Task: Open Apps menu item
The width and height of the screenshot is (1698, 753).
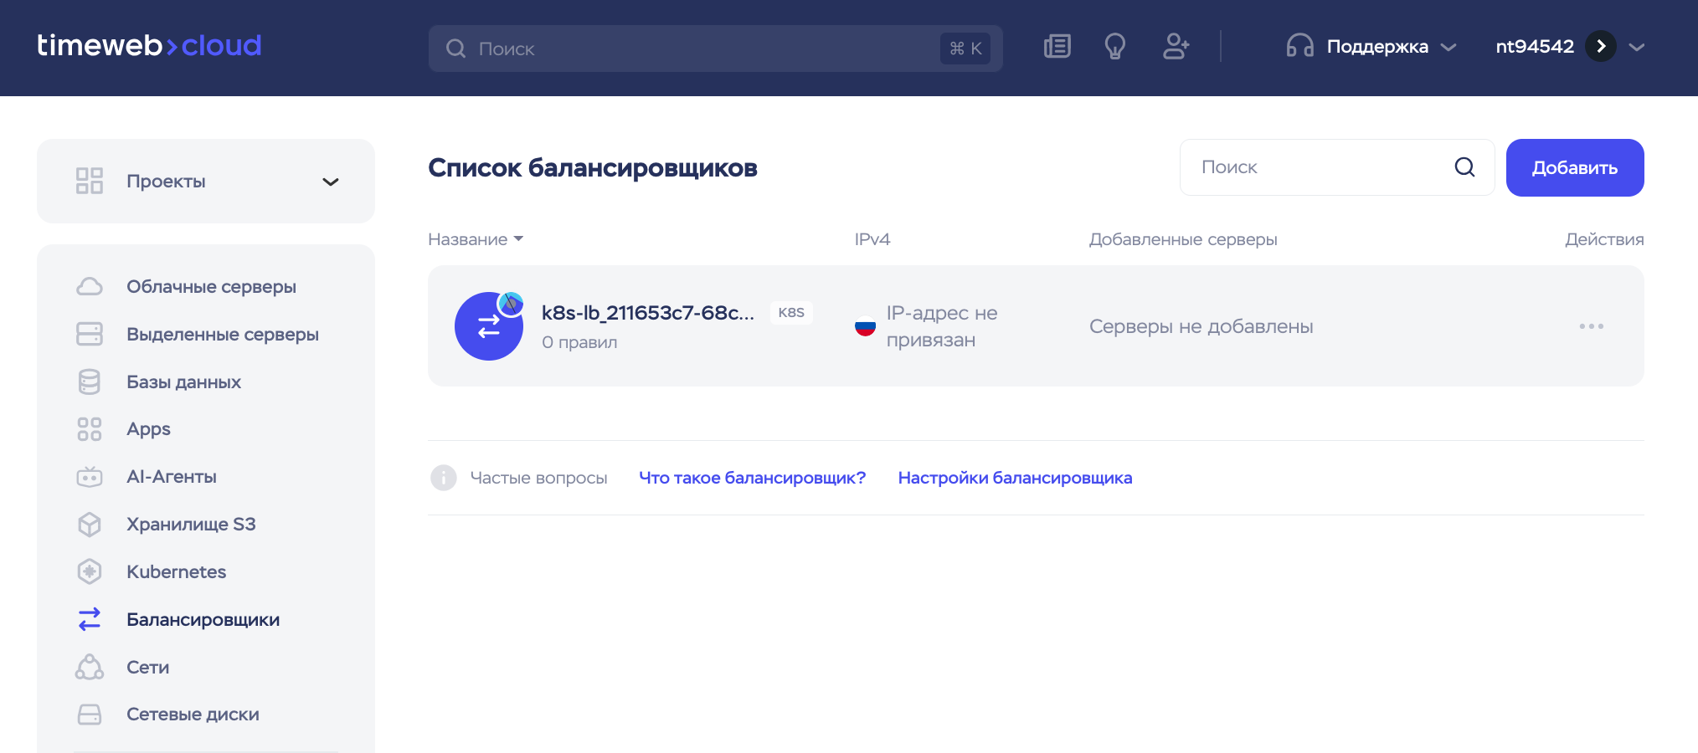Action: point(148,429)
